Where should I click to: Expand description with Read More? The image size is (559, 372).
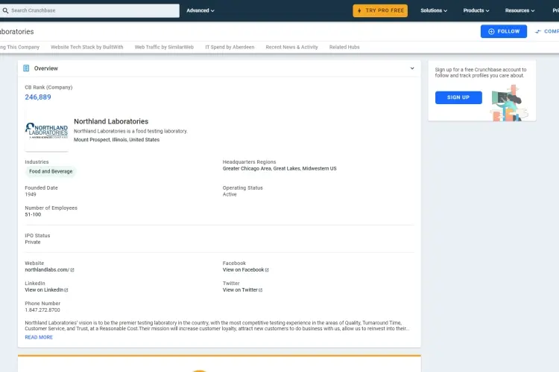point(39,337)
